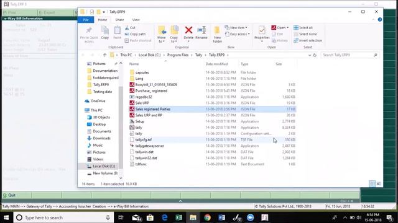
Task: Click This PC in breadcrumb
Action: (126, 55)
